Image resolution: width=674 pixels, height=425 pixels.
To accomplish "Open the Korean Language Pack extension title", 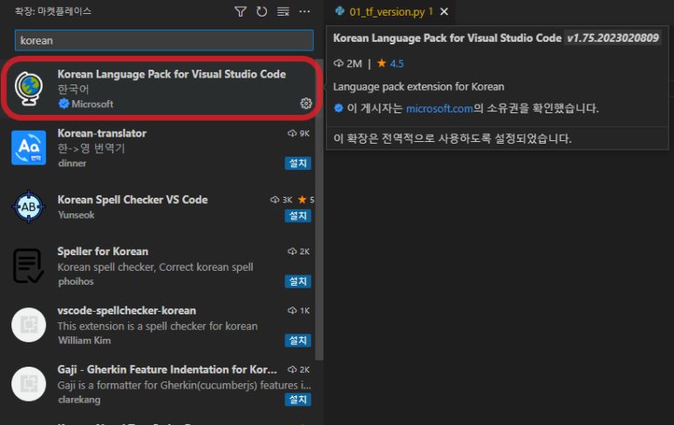I will click(172, 74).
